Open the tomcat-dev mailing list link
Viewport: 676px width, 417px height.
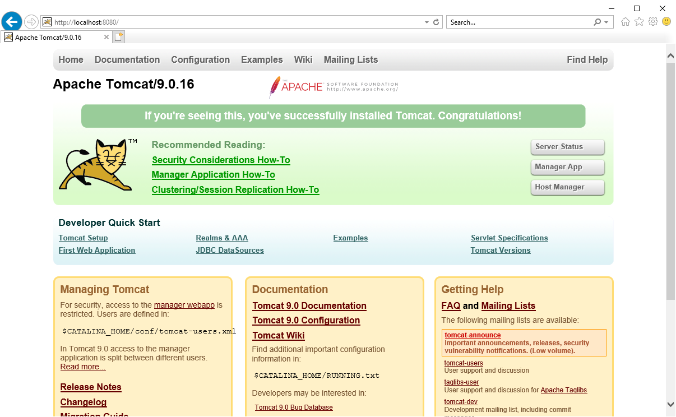coord(461,402)
